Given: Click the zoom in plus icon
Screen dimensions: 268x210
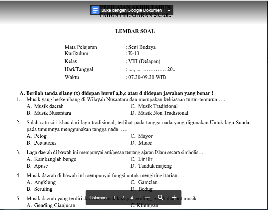Looking at the screenshot, I should point(174,198).
